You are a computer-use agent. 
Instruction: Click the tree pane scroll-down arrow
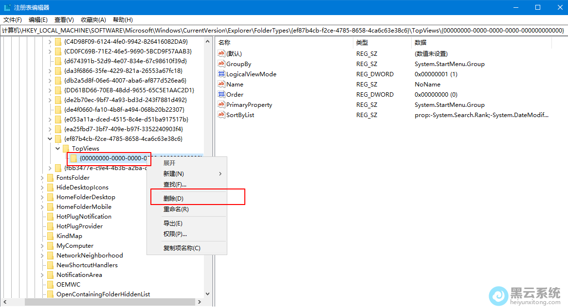click(208, 294)
